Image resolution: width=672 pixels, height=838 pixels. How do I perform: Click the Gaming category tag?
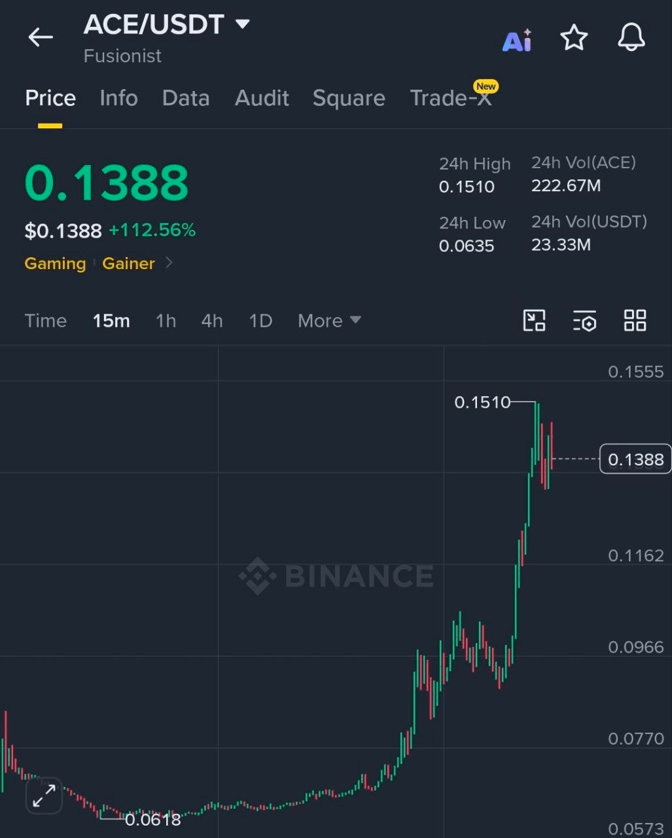(55, 263)
